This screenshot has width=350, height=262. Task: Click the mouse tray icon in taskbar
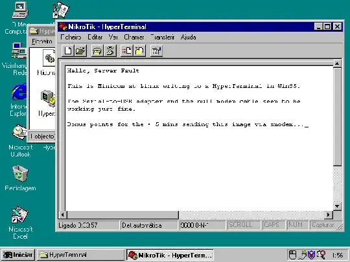pyautogui.click(x=292, y=255)
